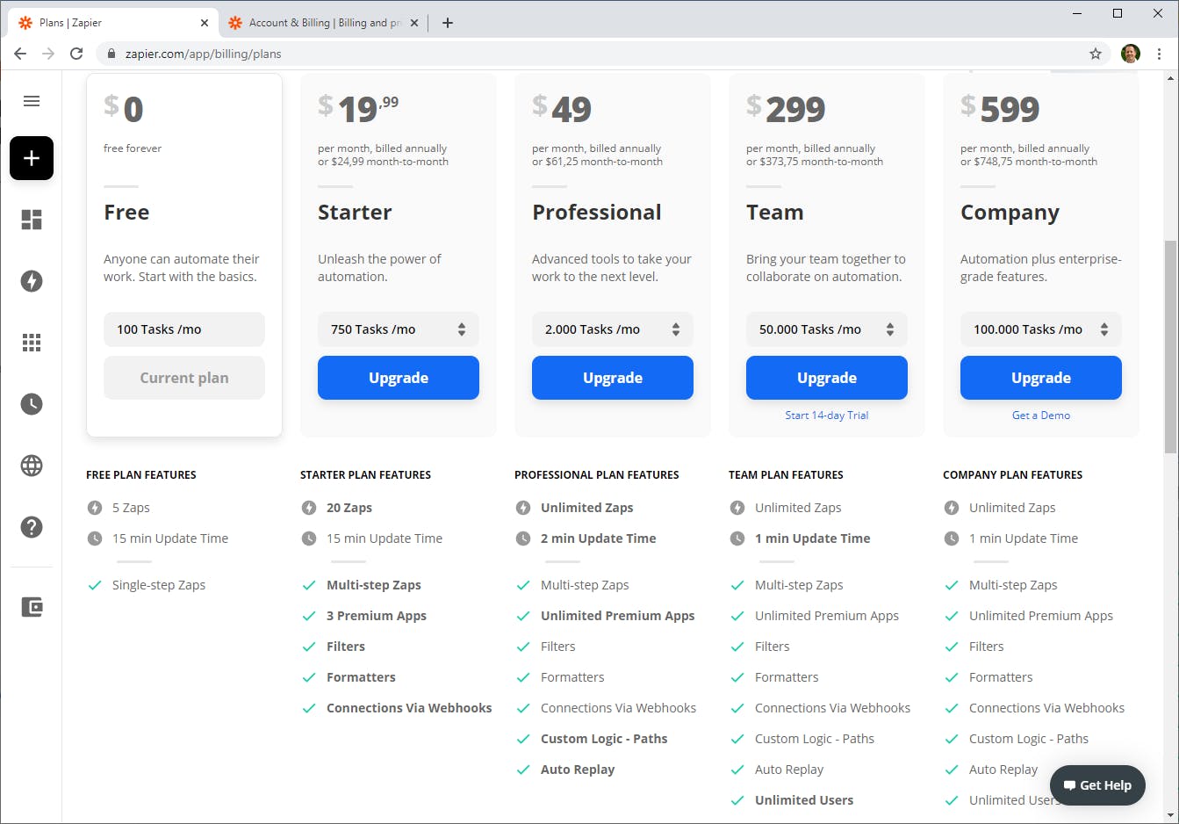Viewport: 1179px width, 824px height.
Task: Click the 5 Zaps feature text
Action: 131,508
